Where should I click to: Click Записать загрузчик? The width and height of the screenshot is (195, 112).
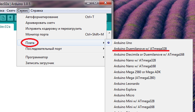61,63
